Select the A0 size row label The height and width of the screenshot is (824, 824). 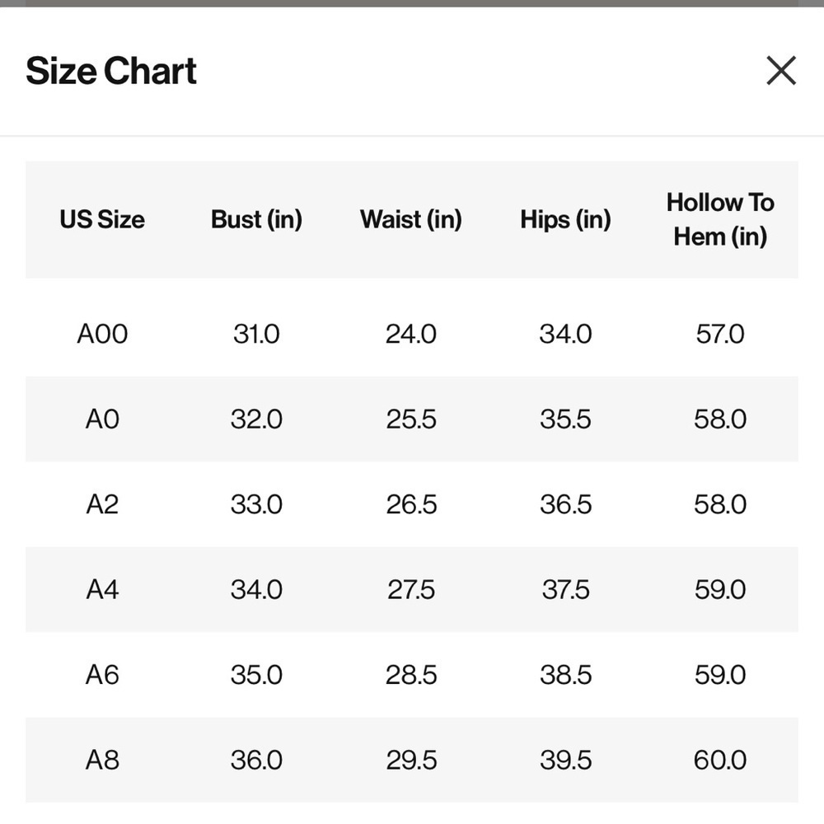pyautogui.click(x=102, y=419)
